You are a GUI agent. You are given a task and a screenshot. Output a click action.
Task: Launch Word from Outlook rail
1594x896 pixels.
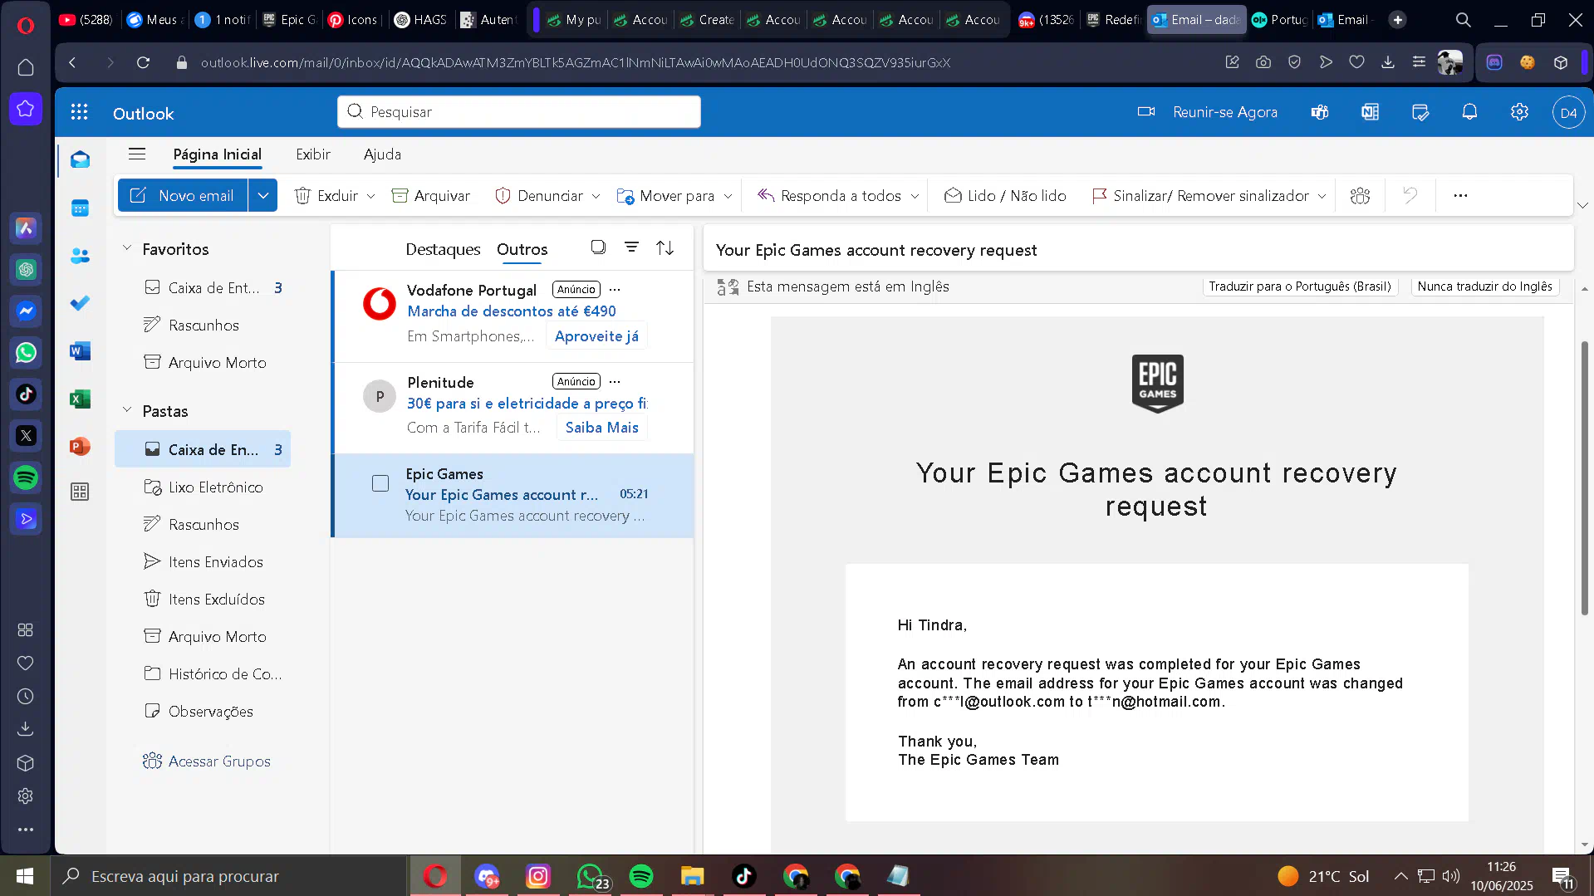81,351
